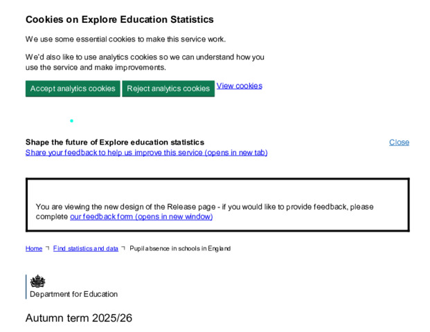Image resolution: width=430 pixels, height=332 pixels.
Task: Click the Shape the future of Explore education statistics heading
Action: (115, 142)
